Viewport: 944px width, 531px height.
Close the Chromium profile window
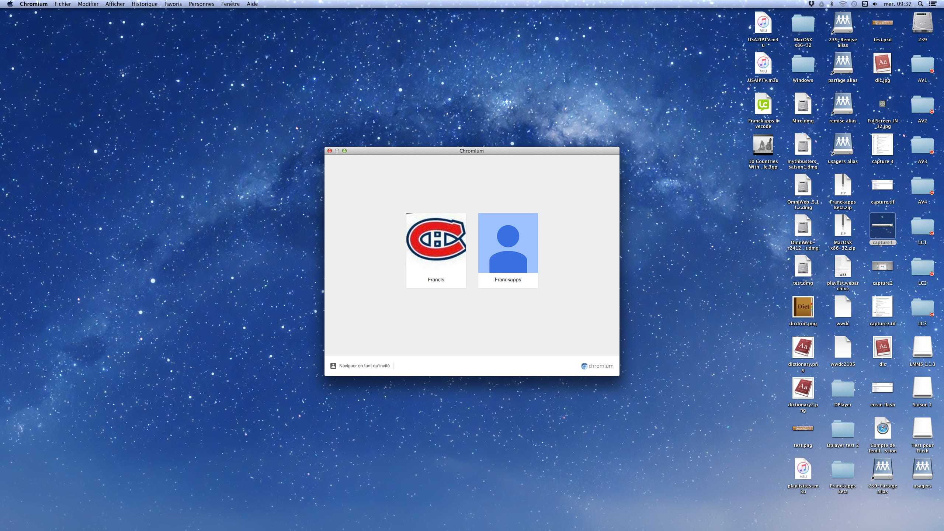point(330,151)
